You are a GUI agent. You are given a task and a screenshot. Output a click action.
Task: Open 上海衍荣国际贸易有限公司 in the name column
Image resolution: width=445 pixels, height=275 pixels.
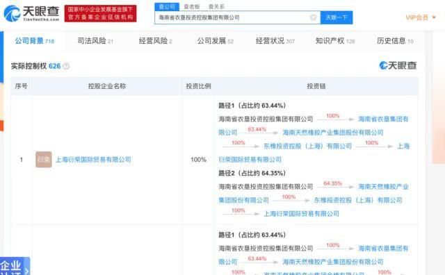click(x=93, y=159)
